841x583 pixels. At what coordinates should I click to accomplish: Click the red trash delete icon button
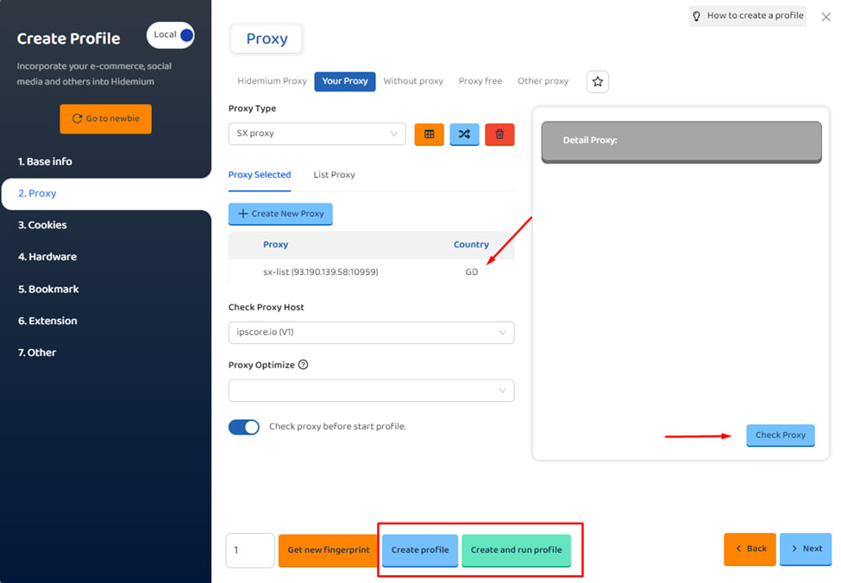pyautogui.click(x=499, y=134)
